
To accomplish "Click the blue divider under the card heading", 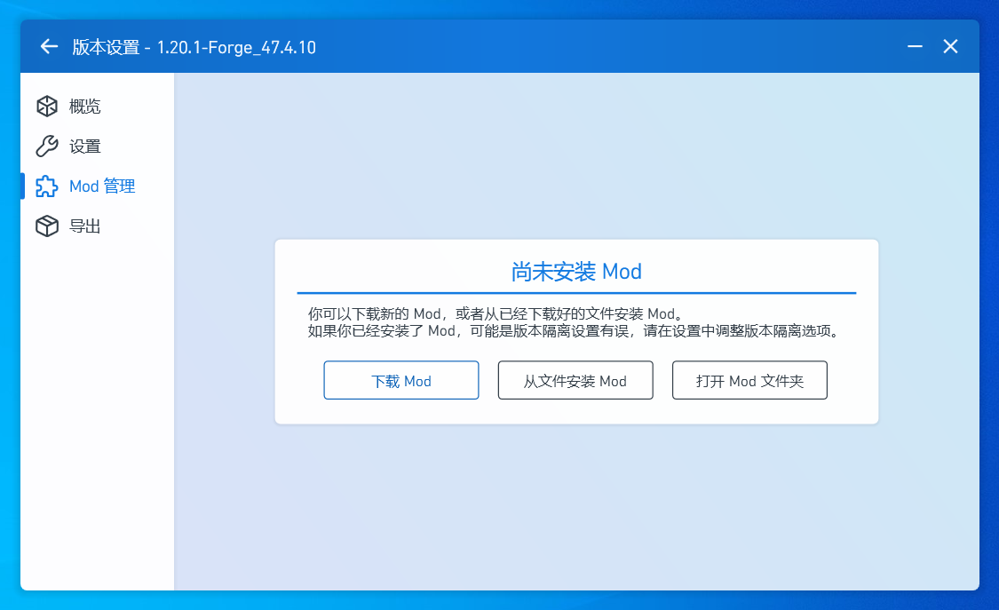I will [x=576, y=292].
